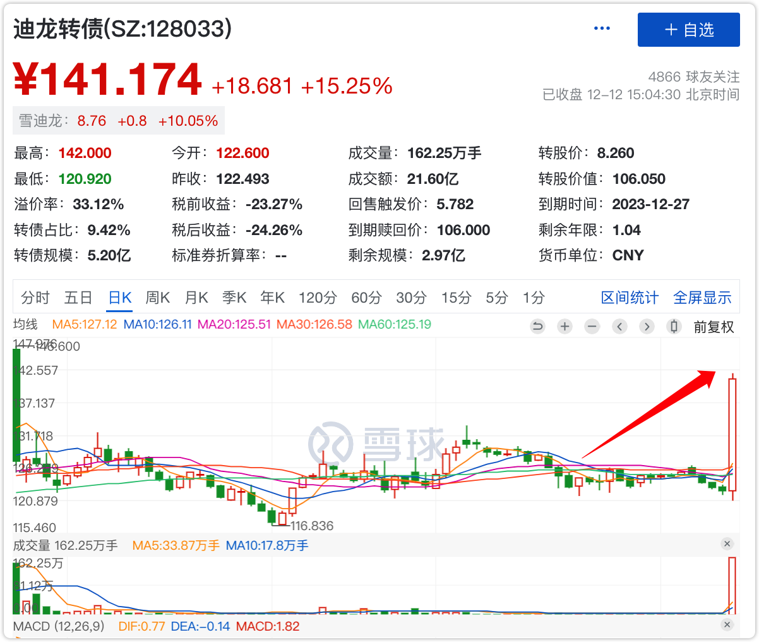Switch to the 60分 interval tab

[x=366, y=298]
